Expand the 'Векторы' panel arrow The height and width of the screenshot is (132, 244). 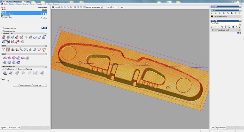click(x=240, y=7)
